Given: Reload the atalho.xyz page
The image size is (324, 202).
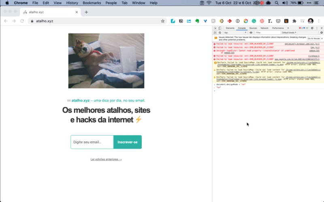Looking at the screenshot, I should click(22, 21).
